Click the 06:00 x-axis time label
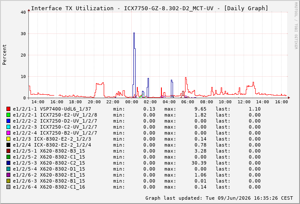 tap(188, 102)
